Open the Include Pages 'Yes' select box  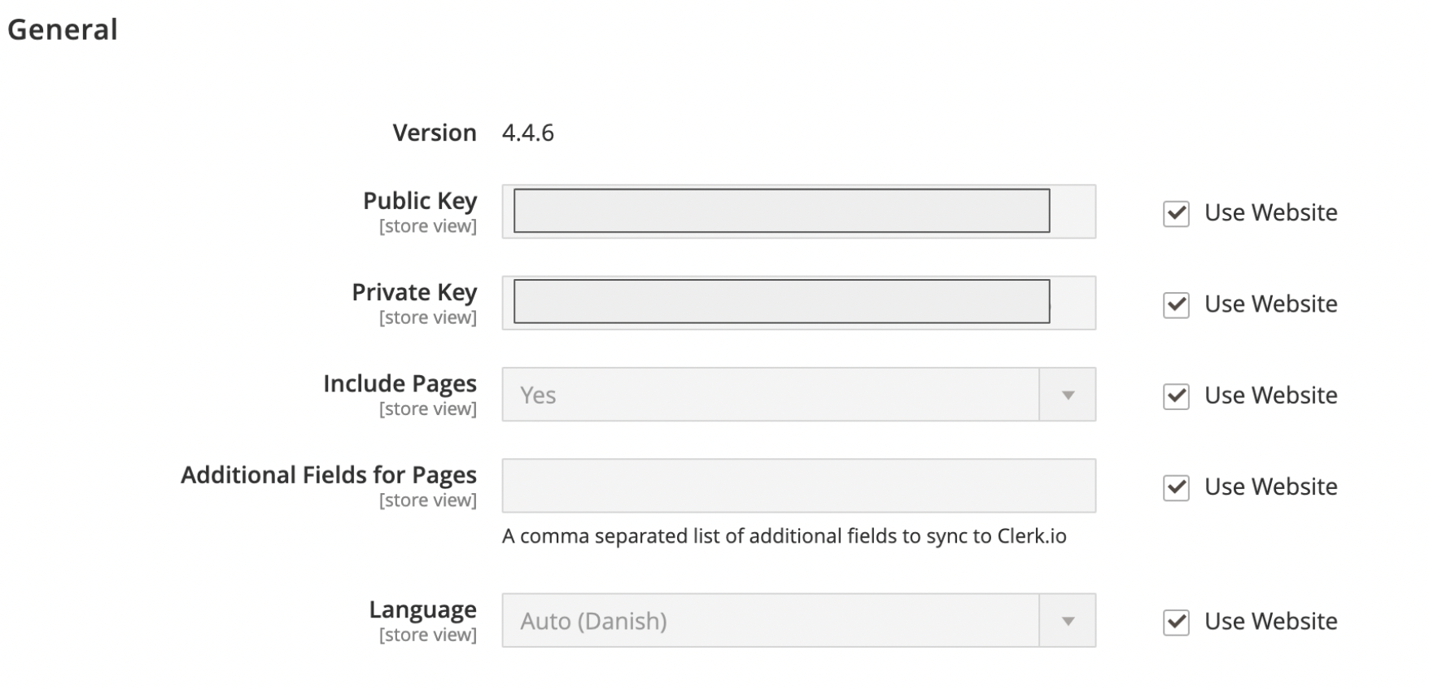coord(770,395)
